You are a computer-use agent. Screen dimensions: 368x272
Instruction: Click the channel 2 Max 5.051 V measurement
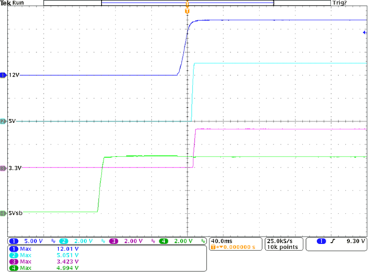[44, 255]
